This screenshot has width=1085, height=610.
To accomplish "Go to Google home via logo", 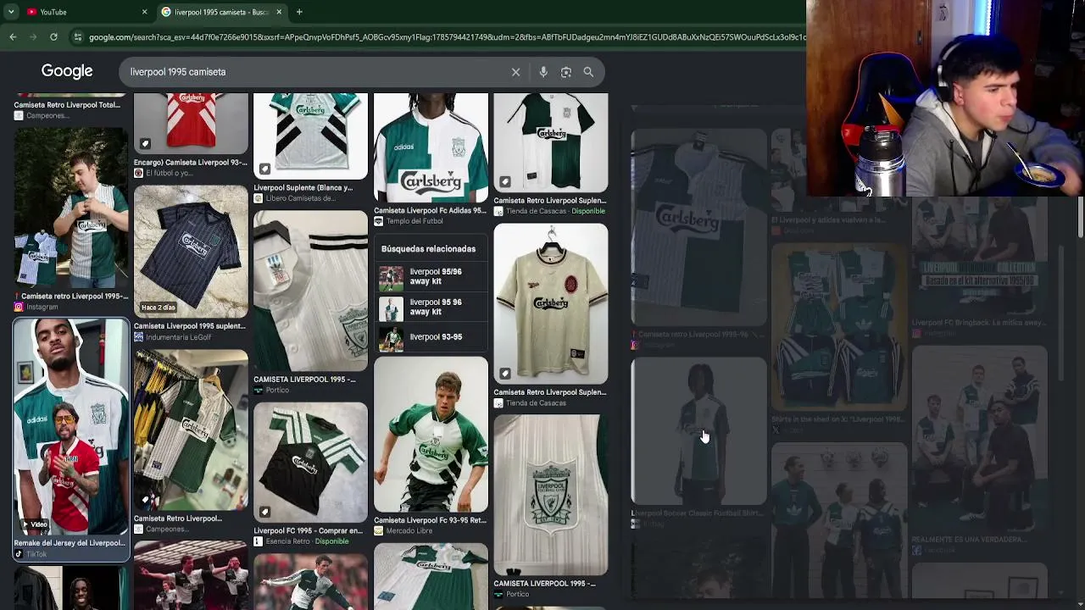I will (x=67, y=72).
